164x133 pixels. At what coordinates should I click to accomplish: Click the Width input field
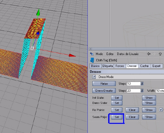pos(160,91)
